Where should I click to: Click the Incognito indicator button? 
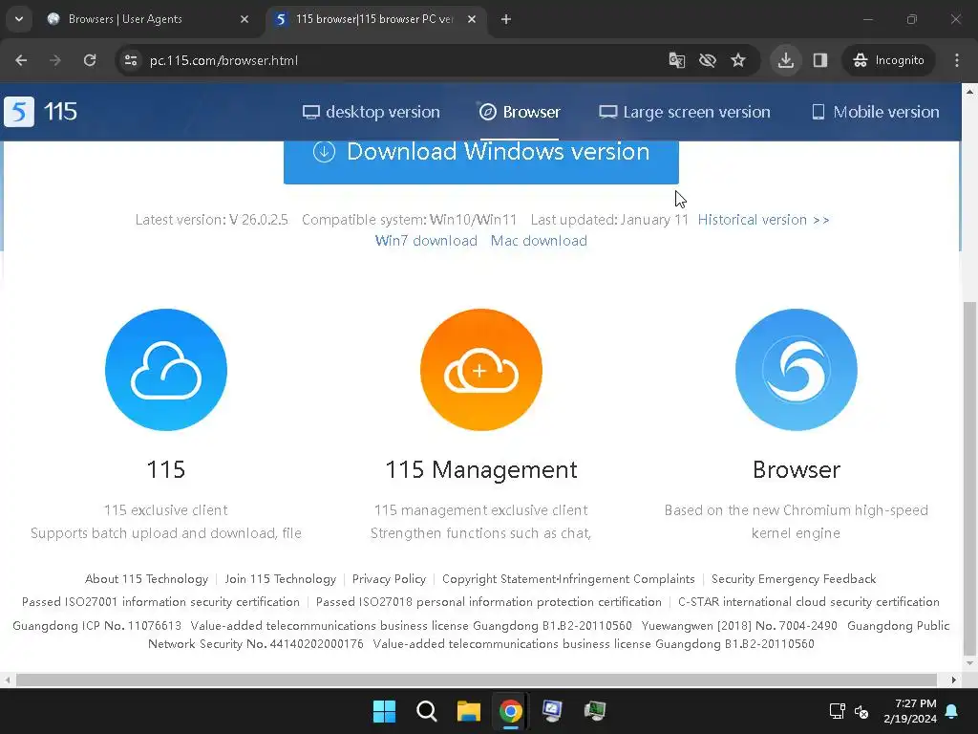[888, 60]
